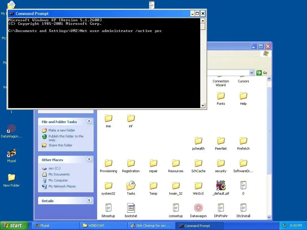Select the bootstat file icon

[x=131, y=208]
